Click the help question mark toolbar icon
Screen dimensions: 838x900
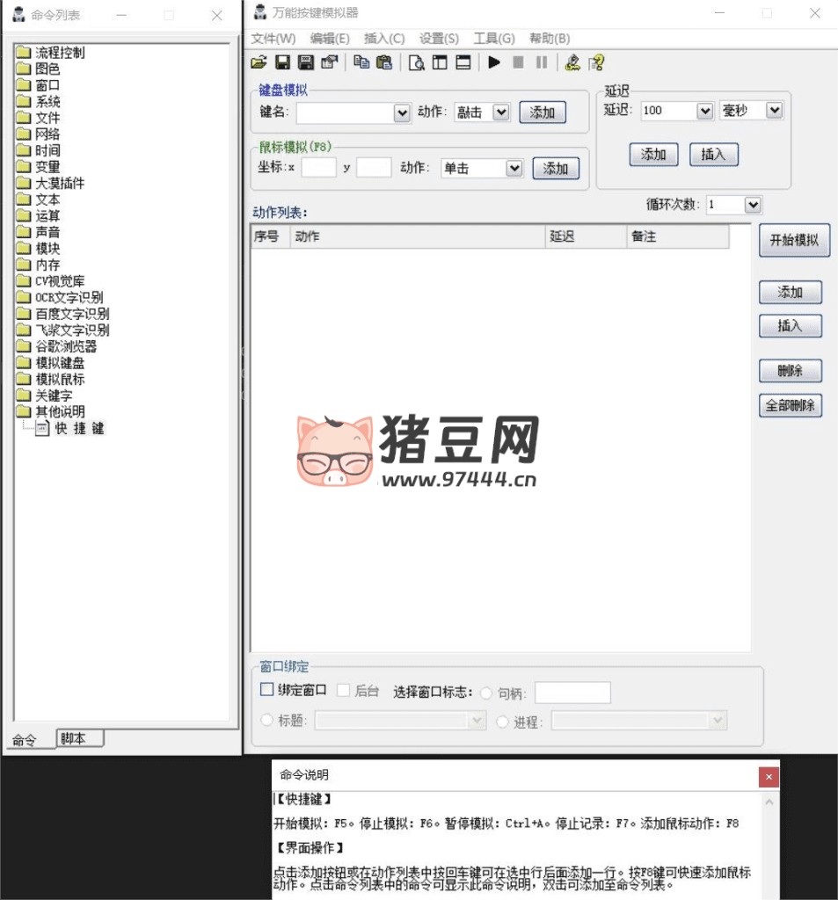(x=597, y=62)
